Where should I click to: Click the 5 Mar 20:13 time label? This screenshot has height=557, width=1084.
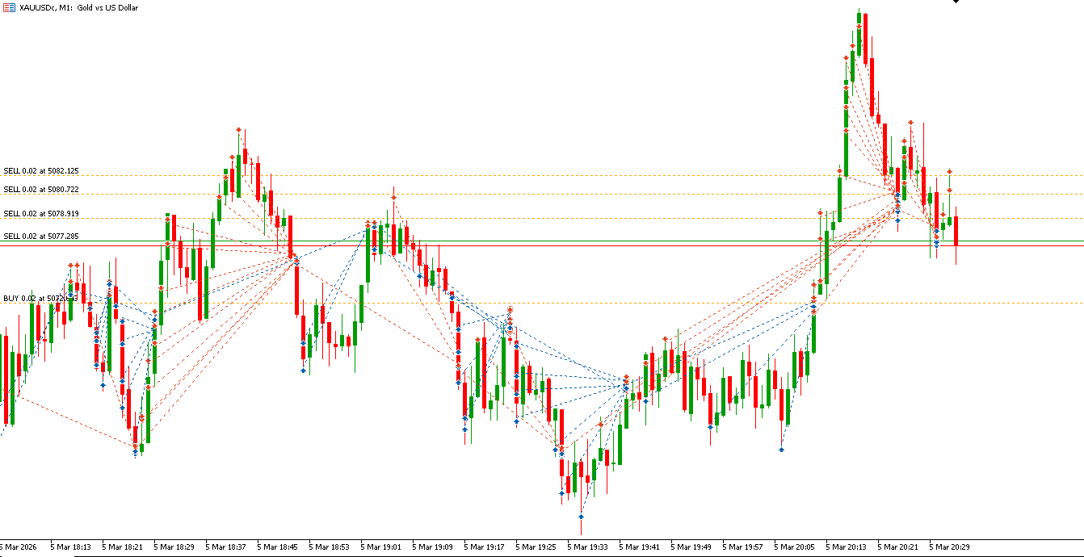[x=846, y=547]
